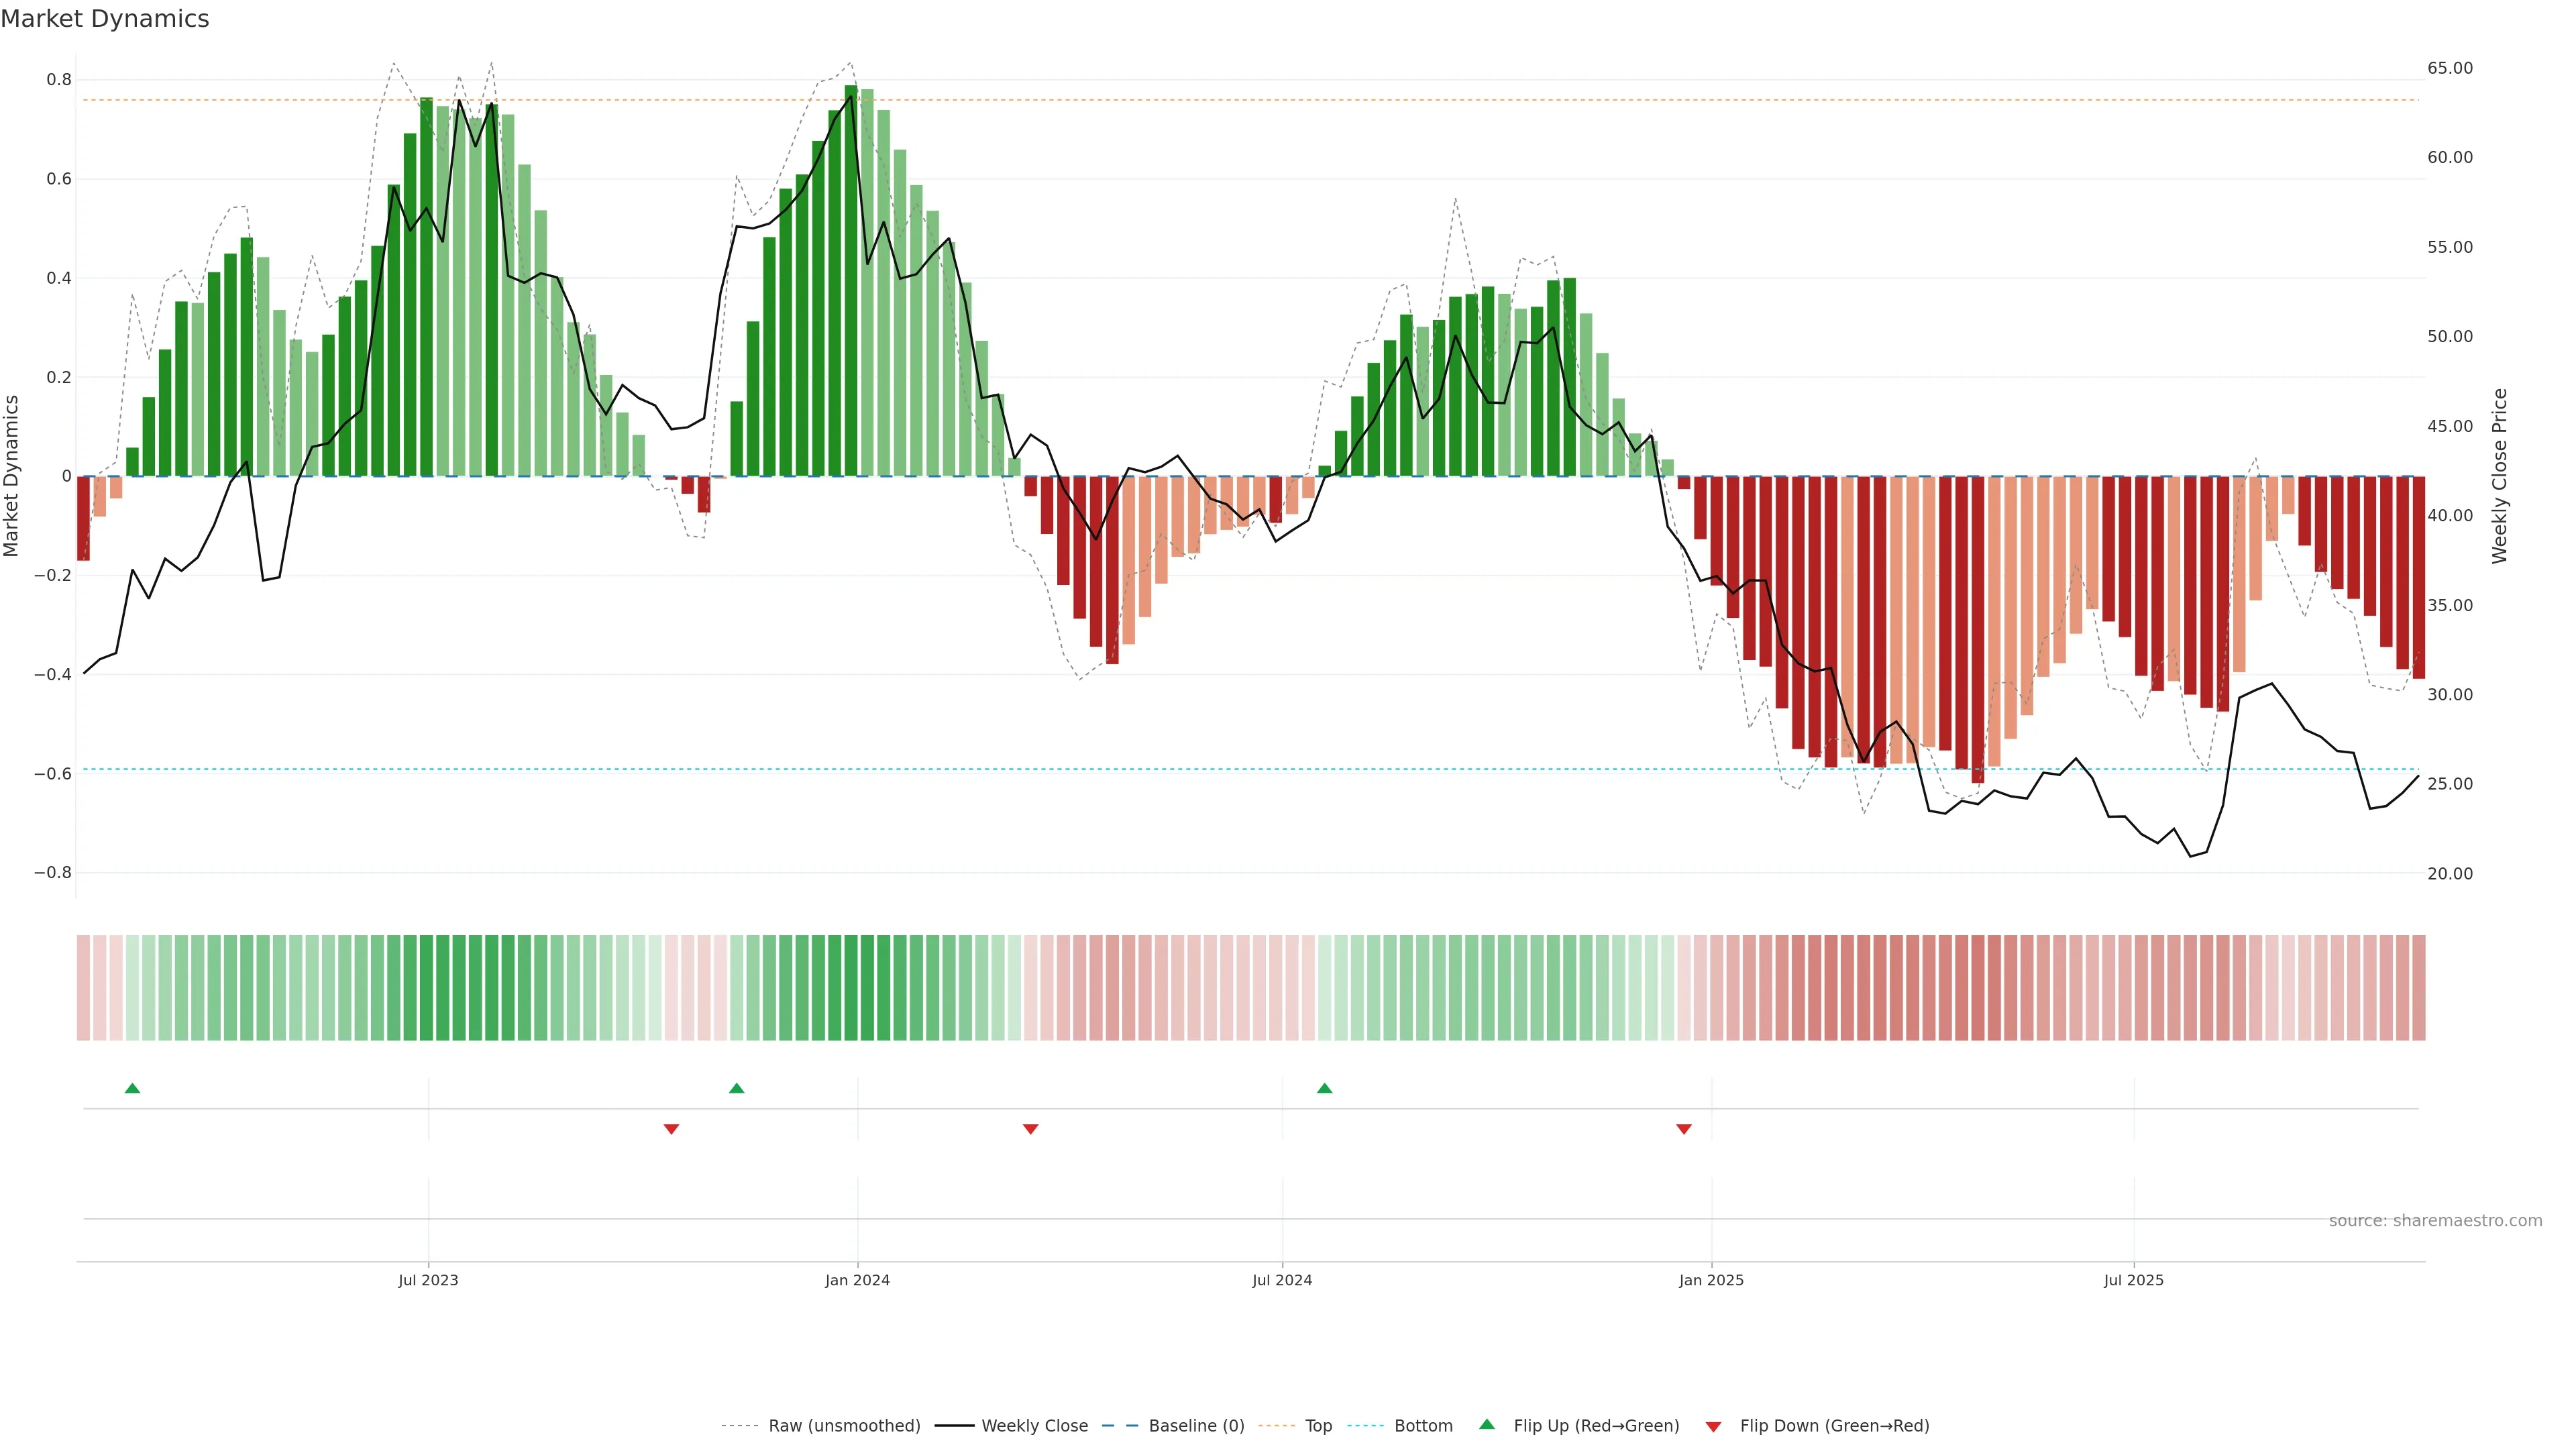
Task: Click the first red flip-down triangle marker
Action: pos(672,1129)
